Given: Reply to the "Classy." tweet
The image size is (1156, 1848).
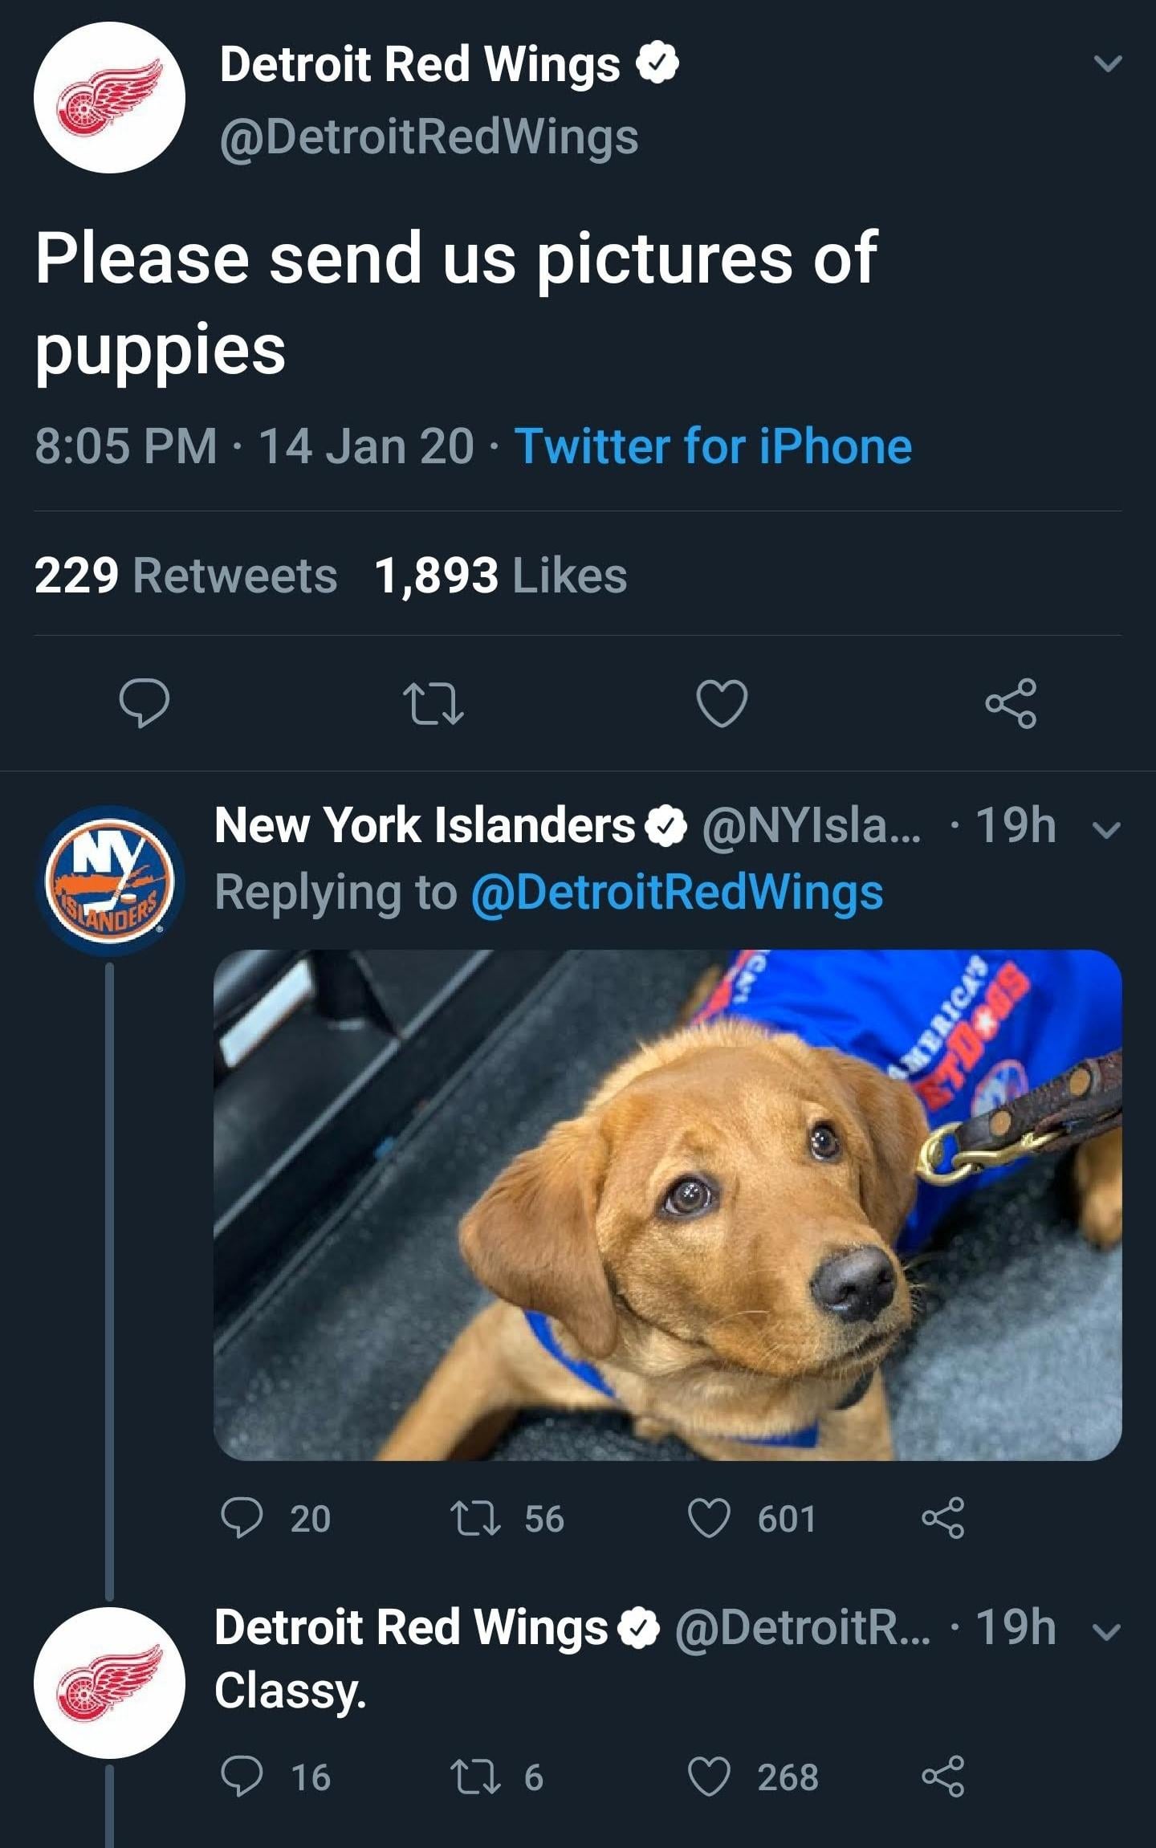Looking at the screenshot, I should coord(242,1777).
